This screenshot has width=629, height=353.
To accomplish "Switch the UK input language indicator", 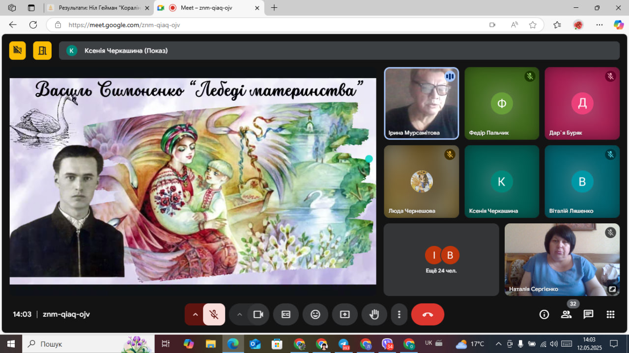I will [x=429, y=343].
